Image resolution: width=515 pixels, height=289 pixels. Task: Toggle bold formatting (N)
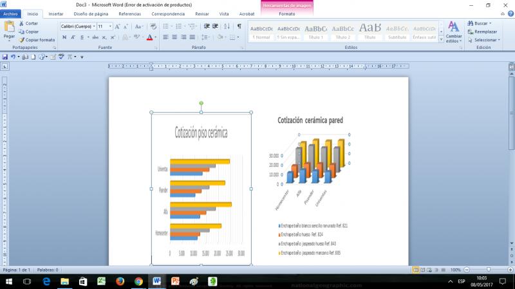64,37
